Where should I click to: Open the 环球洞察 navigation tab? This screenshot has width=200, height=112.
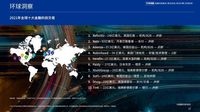150,3
